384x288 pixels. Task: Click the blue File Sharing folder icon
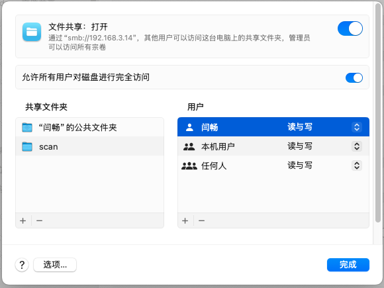pyautogui.click(x=32, y=32)
